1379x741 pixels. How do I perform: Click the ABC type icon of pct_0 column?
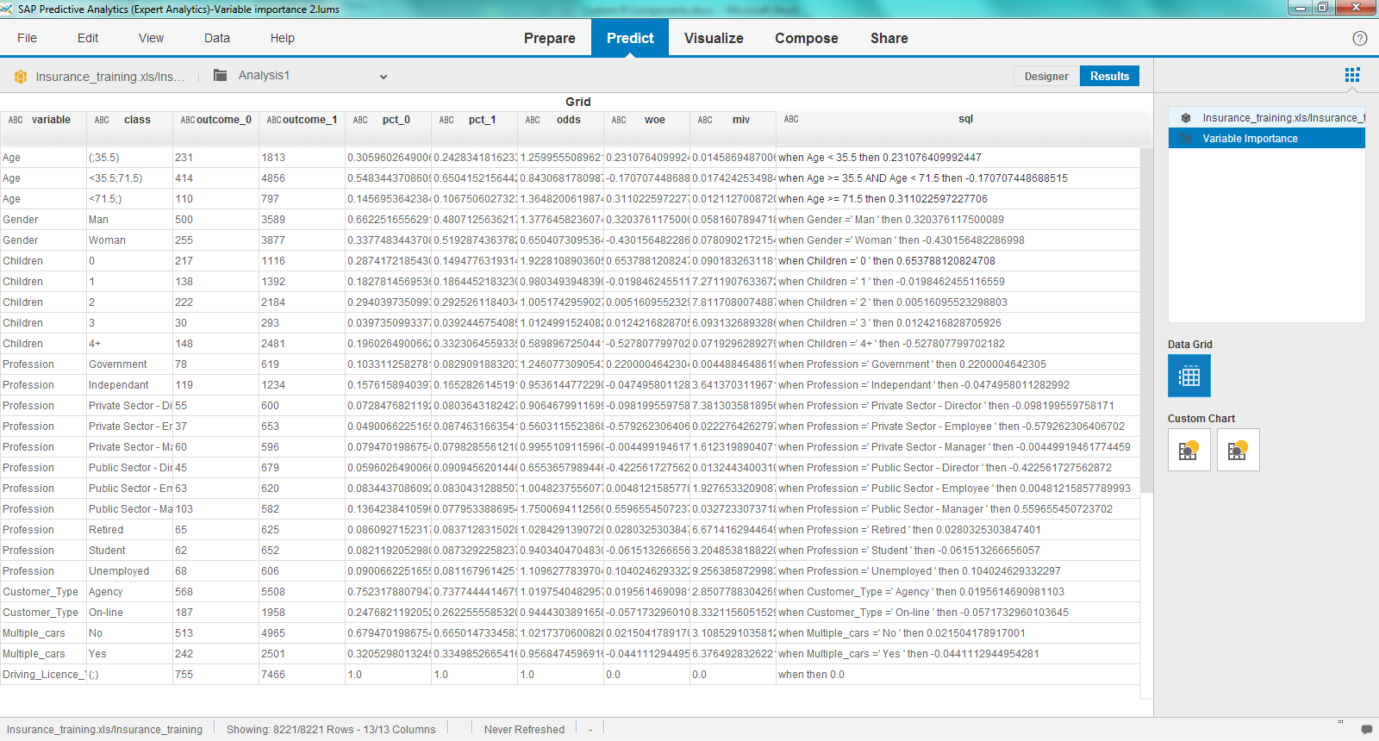(x=360, y=120)
